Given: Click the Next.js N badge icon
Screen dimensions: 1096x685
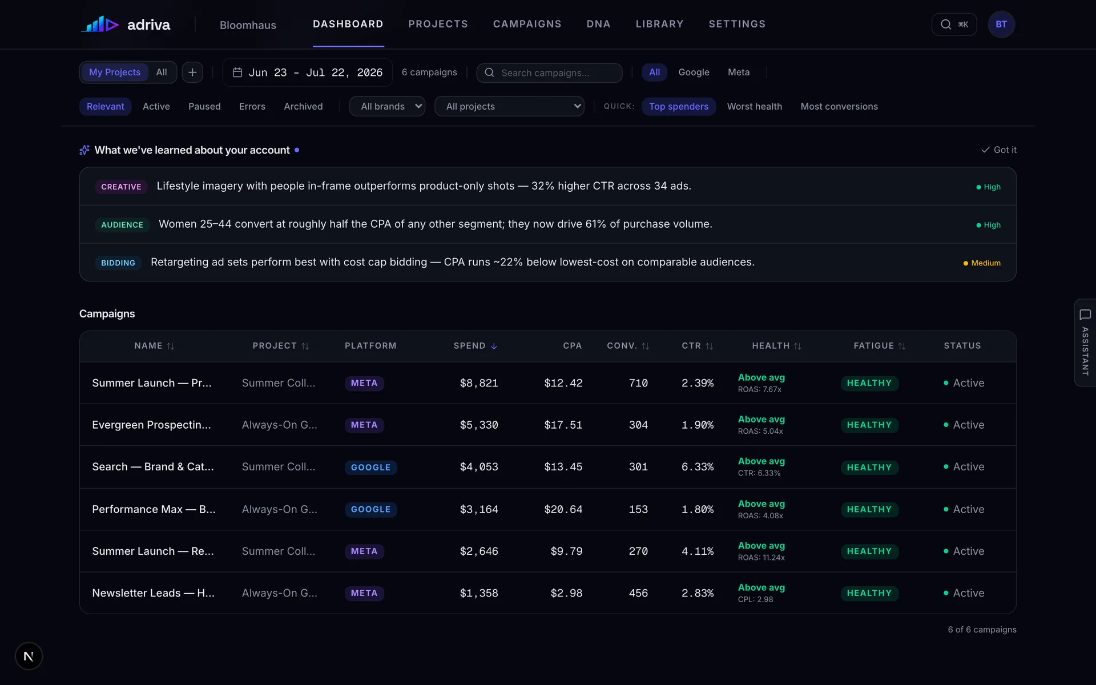Looking at the screenshot, I should click(x=29, y=656).
